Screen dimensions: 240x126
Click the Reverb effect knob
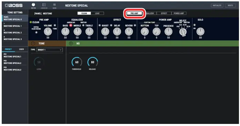click(129, 31)
